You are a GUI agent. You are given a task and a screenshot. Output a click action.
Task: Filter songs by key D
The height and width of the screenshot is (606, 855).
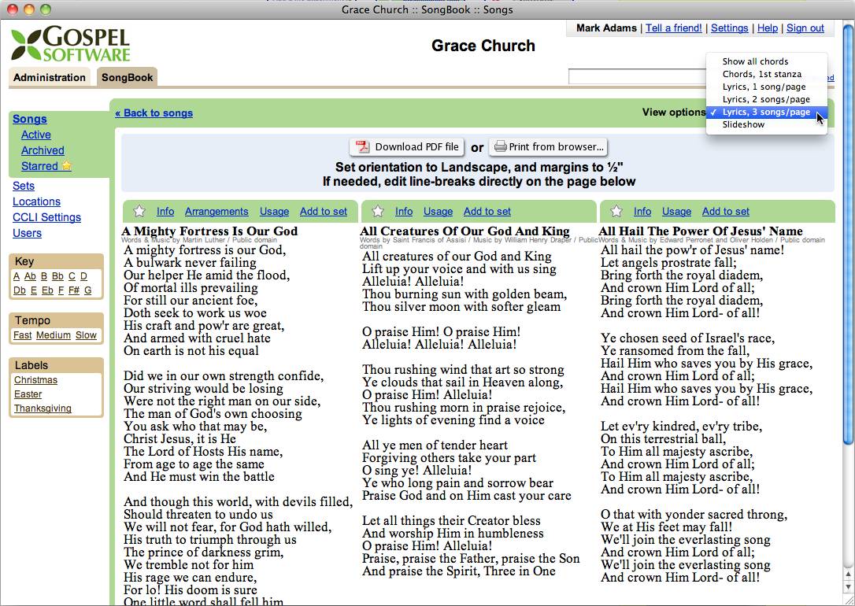click(x=83, y=276)
